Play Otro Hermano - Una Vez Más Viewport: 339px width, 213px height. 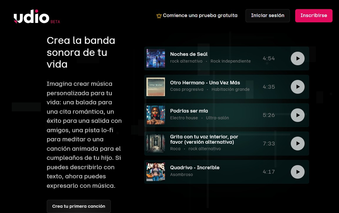click(298, 87)
